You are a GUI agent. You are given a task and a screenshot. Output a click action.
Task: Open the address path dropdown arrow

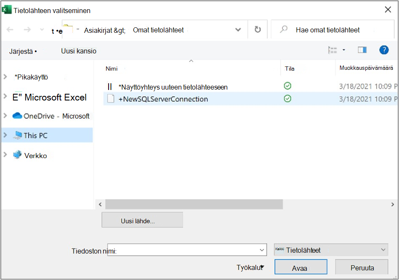pos(238,30)
